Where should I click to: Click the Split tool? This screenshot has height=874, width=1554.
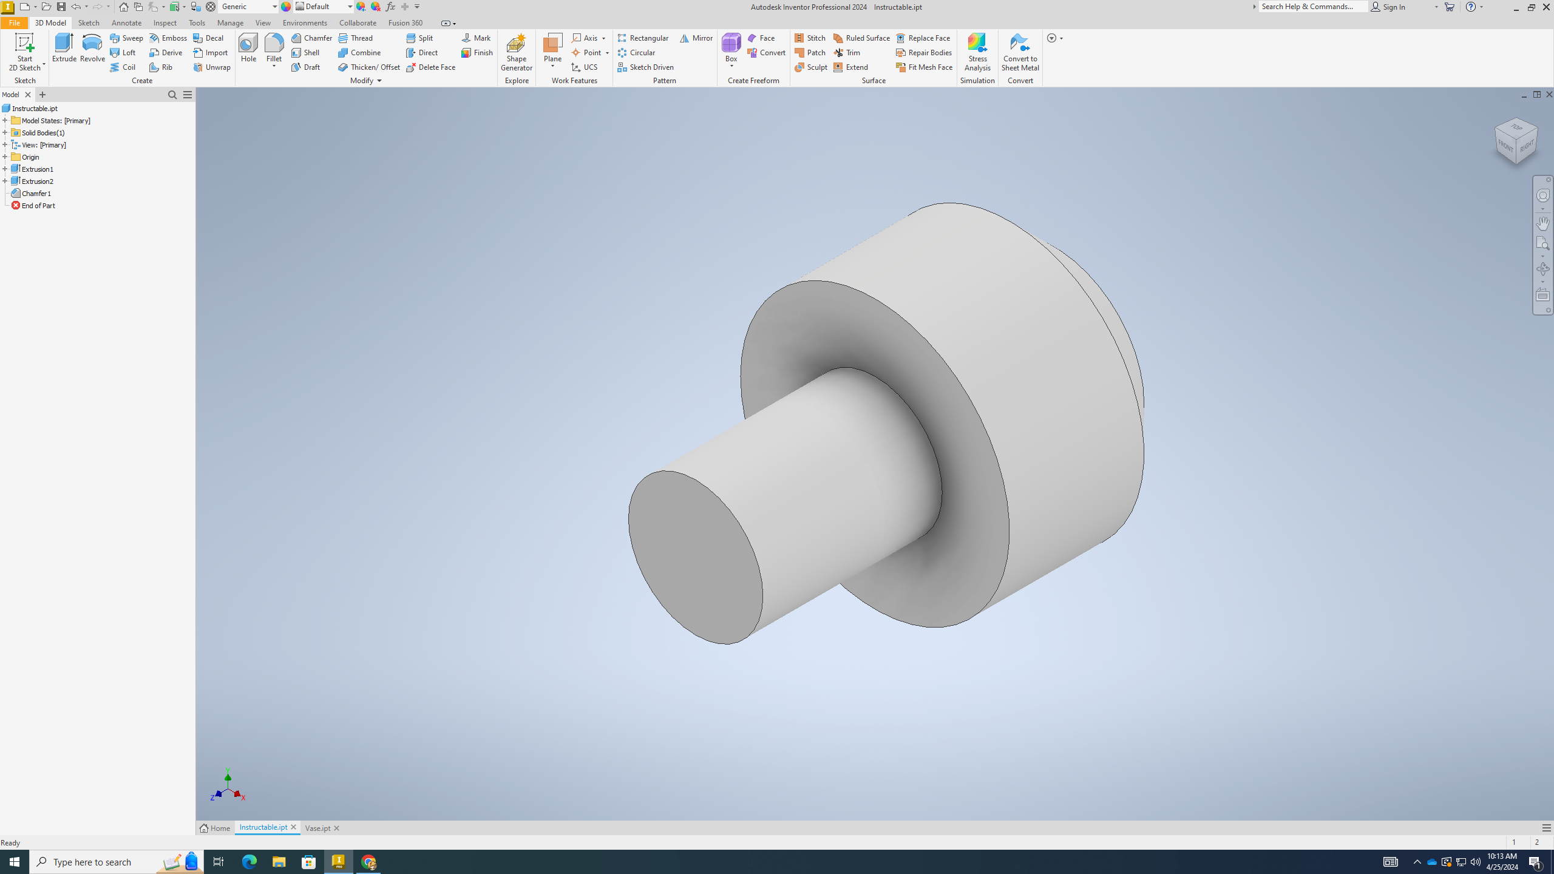click(419, 38)
